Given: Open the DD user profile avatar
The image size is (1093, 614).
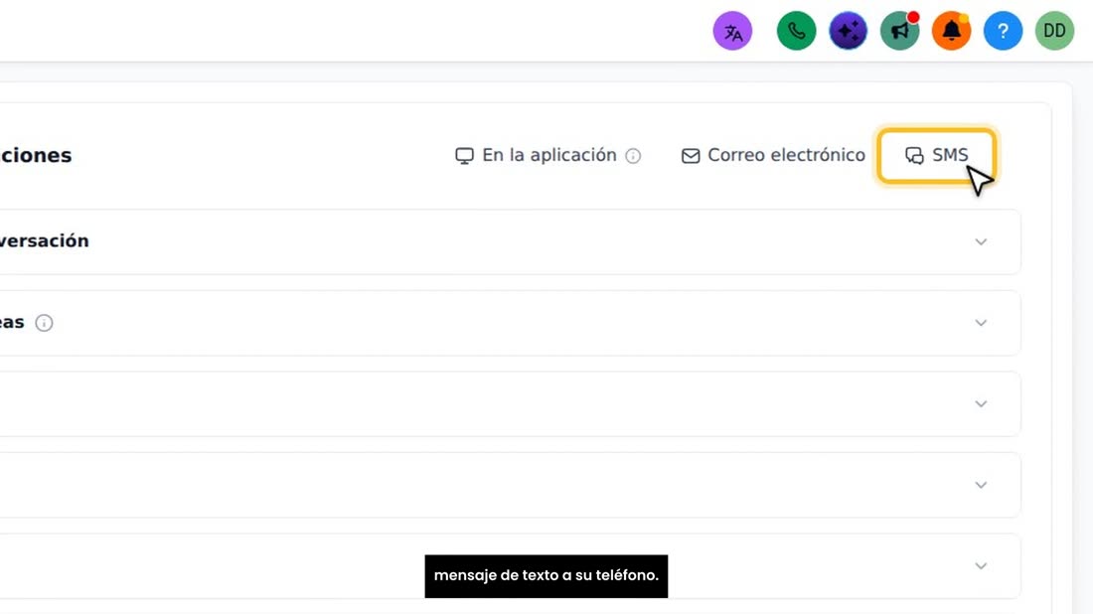Looking at the screenshot, I should pos(1054,31).
